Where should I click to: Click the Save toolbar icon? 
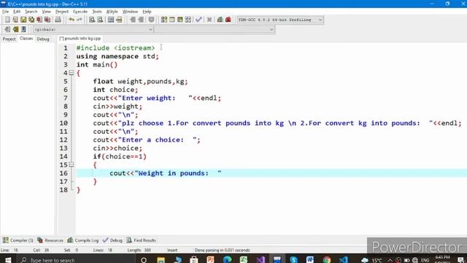click(23, 20)
